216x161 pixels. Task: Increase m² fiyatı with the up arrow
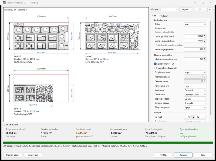pos(194,116)
